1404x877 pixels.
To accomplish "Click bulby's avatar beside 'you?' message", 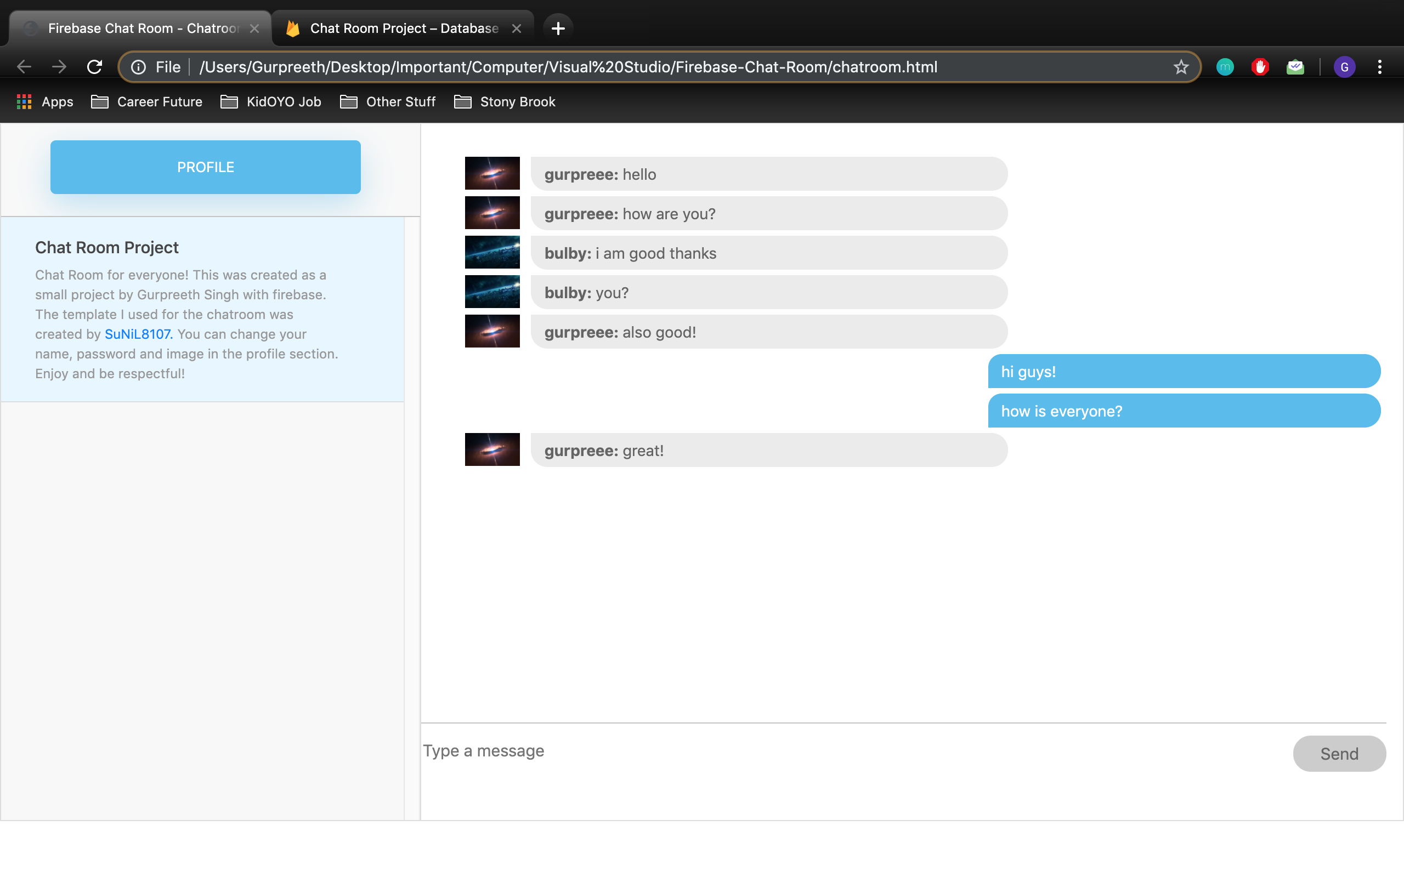I will pos(492,292).
